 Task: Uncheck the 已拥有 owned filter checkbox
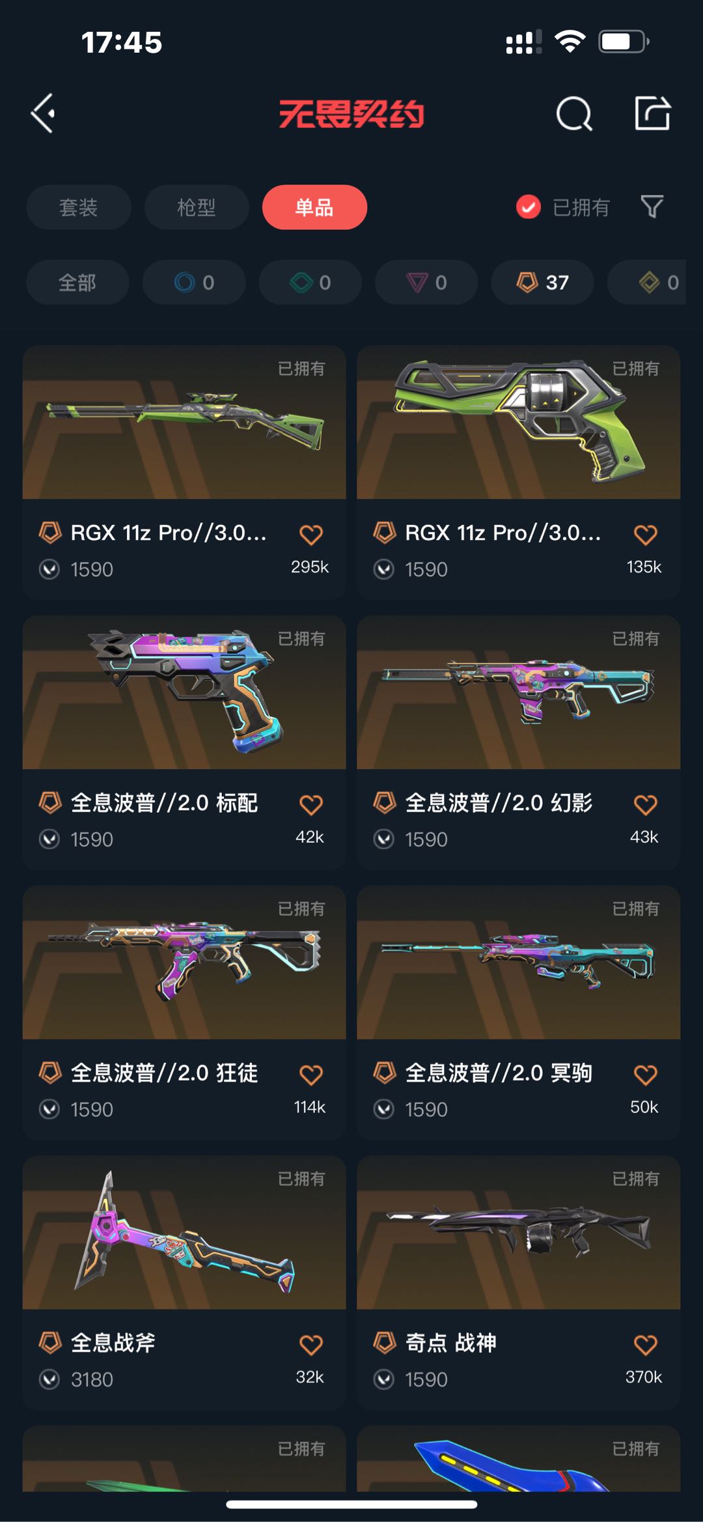click(x=528, y=207)
